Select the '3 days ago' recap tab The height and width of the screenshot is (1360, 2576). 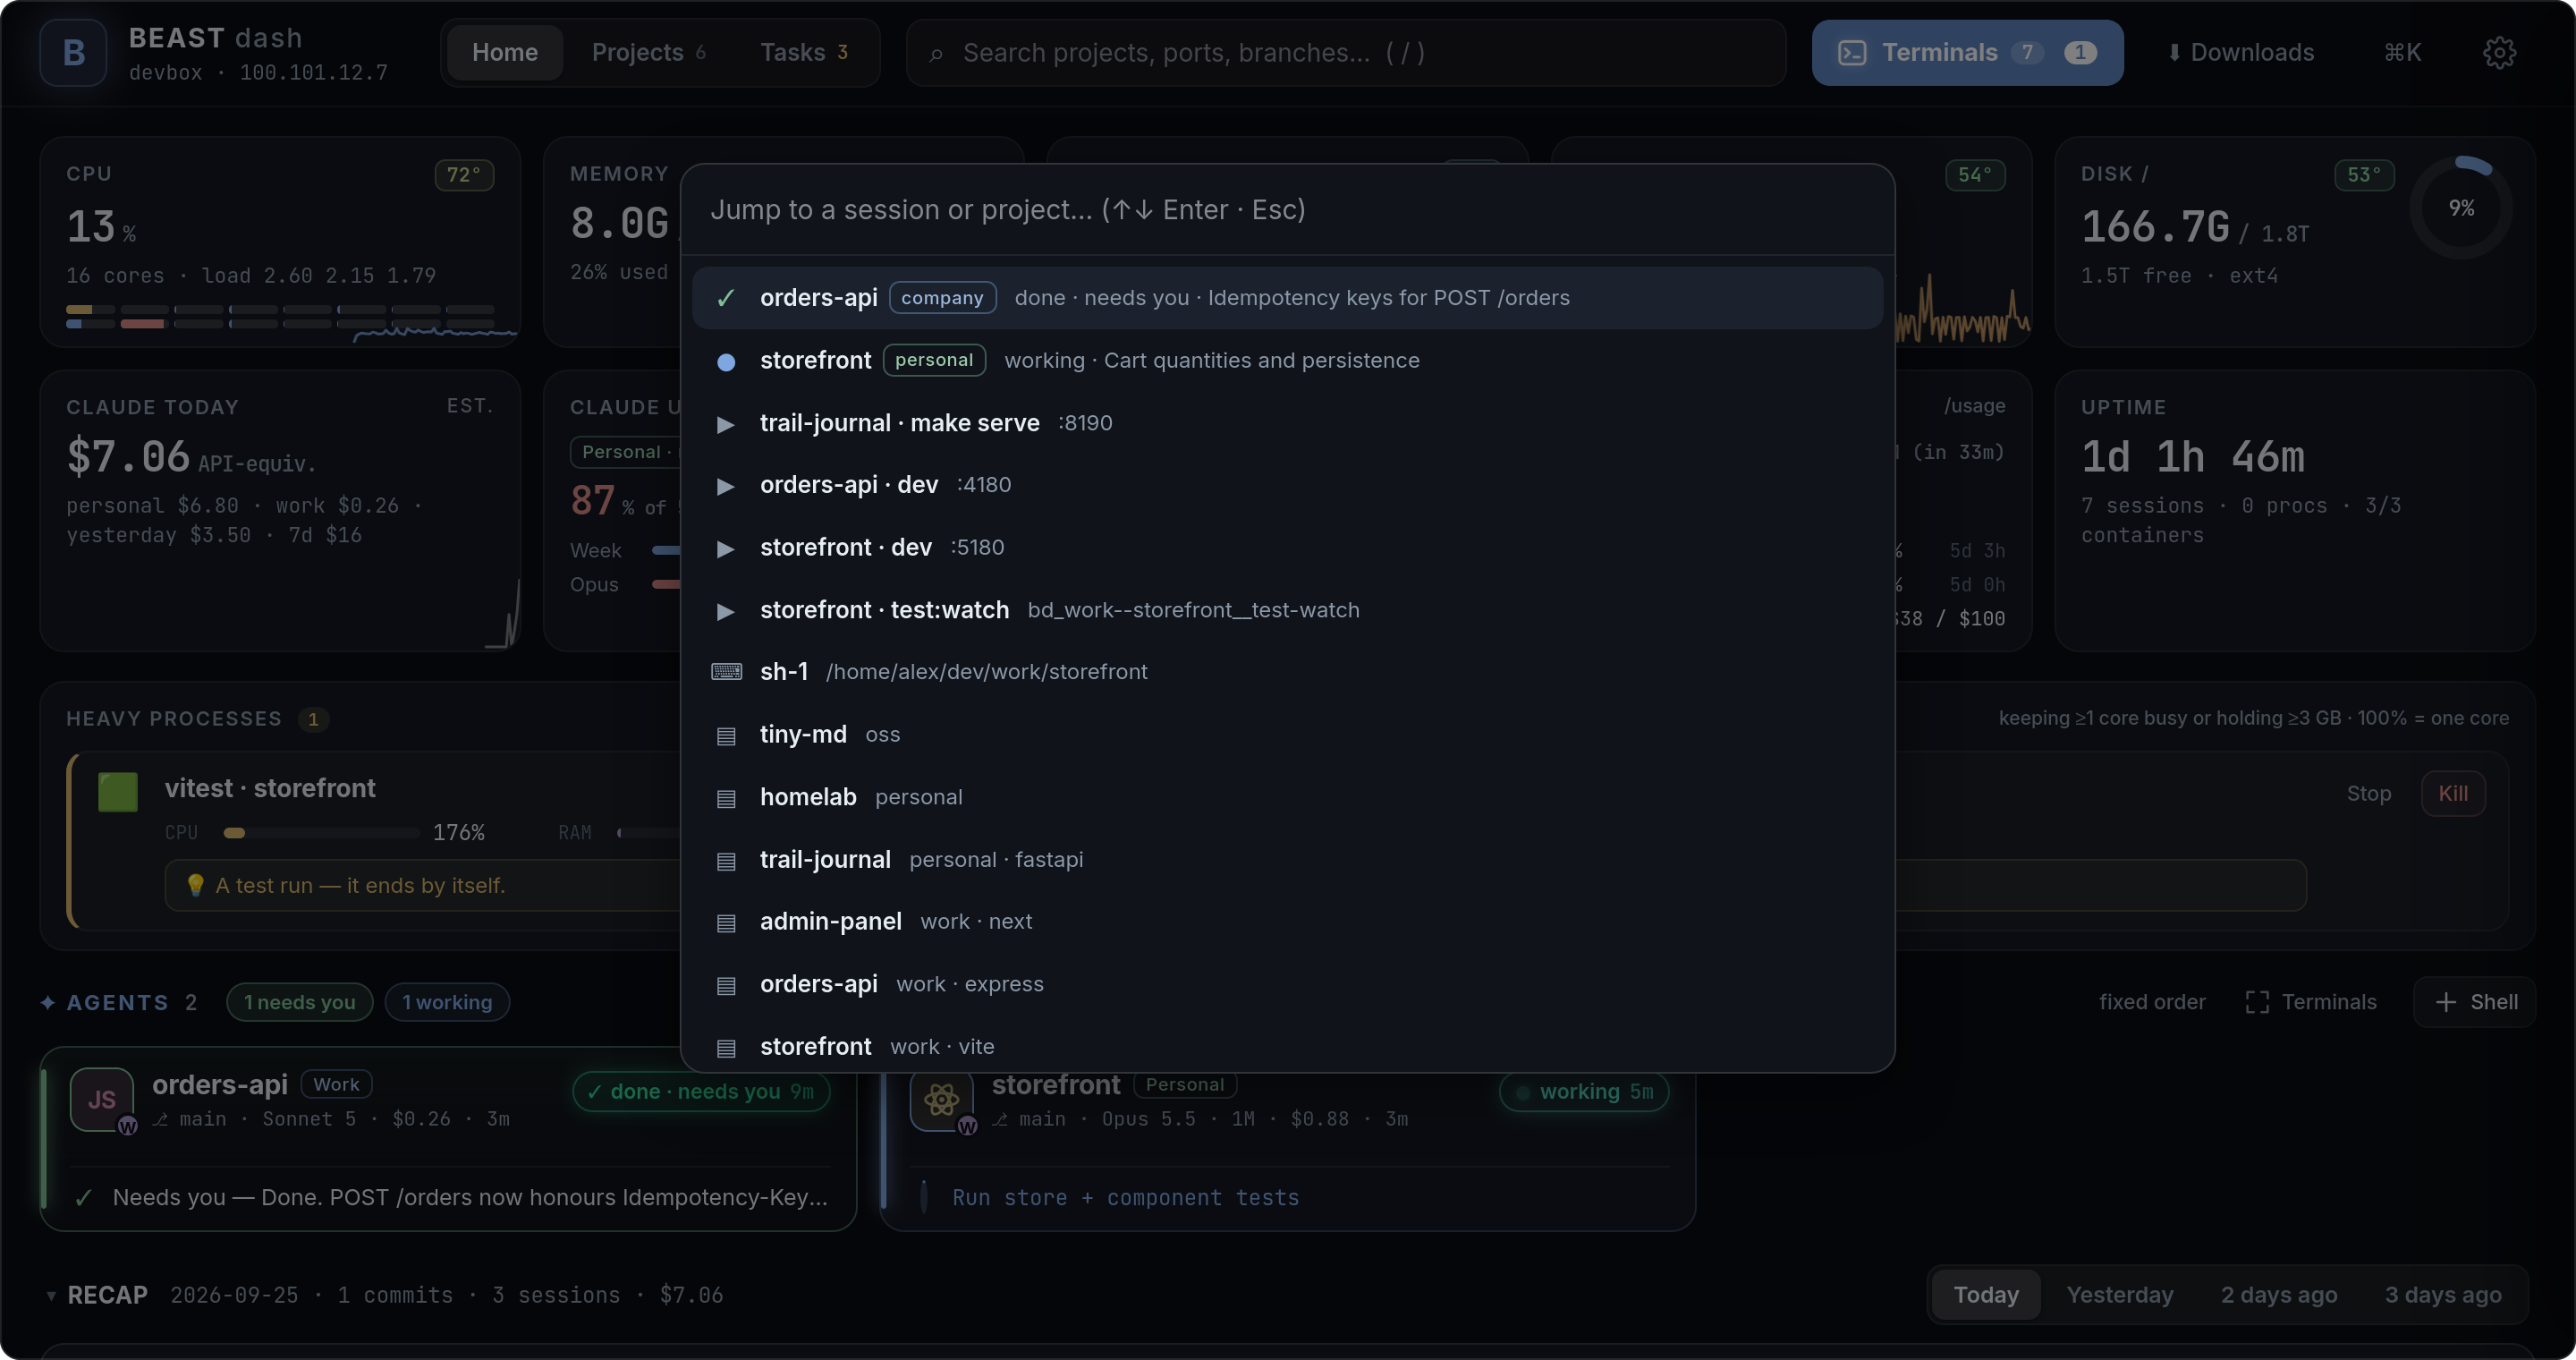(2442, 1295)
